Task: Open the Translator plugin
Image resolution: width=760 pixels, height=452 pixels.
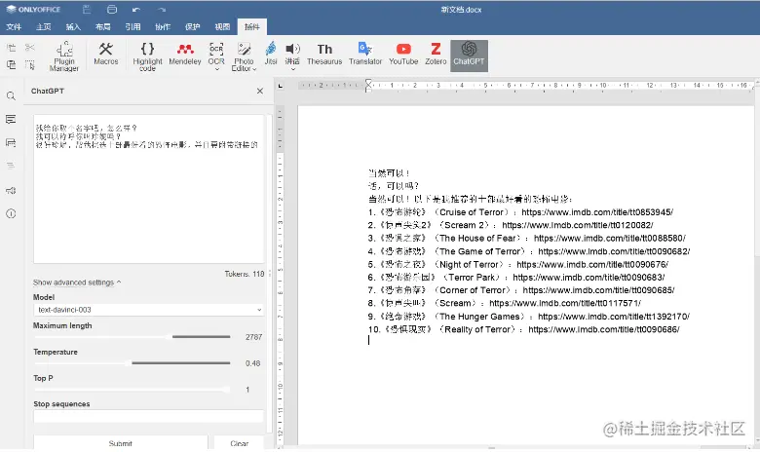Action: point(365,54)
